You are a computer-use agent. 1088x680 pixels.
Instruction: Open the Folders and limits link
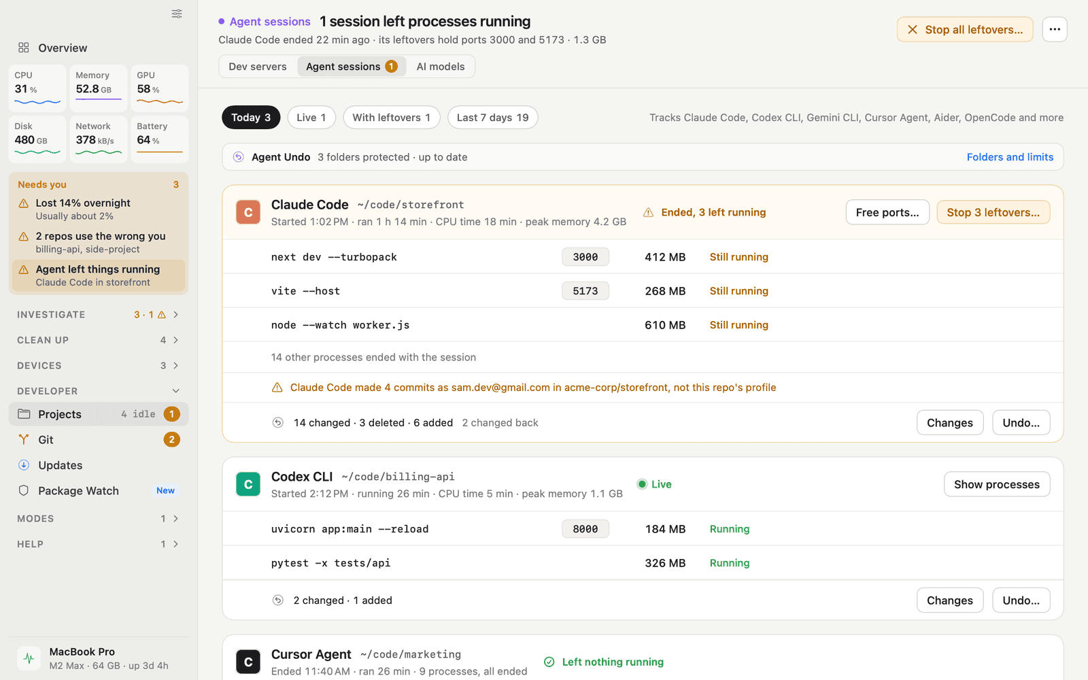click(x=1010, y=157)
